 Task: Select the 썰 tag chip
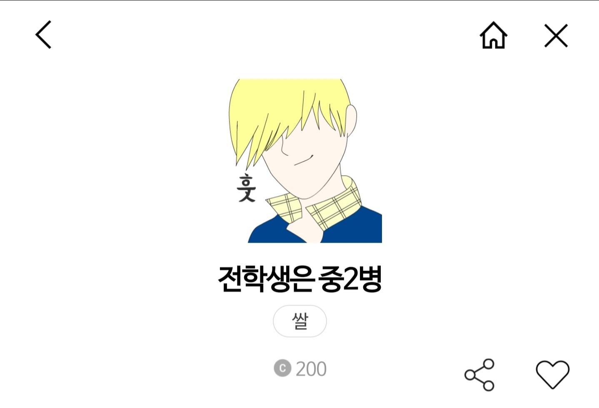(x=300, y=321)
